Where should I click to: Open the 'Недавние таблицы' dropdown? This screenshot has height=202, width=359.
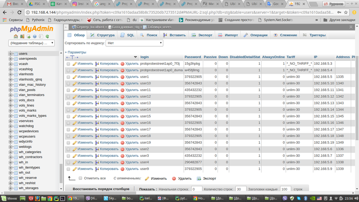[31, 43]
